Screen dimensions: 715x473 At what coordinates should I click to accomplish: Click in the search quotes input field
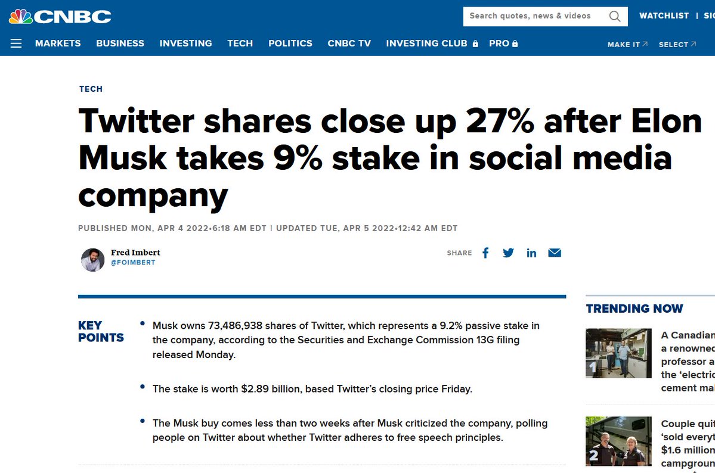[536, 17]
